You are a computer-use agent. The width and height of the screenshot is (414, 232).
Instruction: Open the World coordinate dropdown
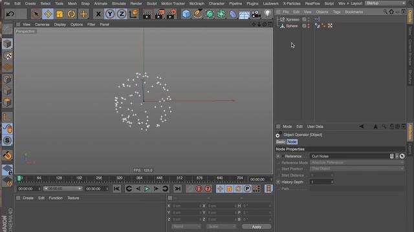click(186, 226)
